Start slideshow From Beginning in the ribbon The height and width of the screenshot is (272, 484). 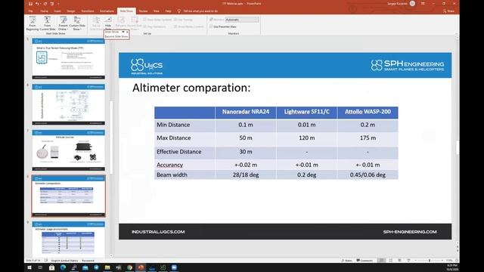tap(32, 23)
